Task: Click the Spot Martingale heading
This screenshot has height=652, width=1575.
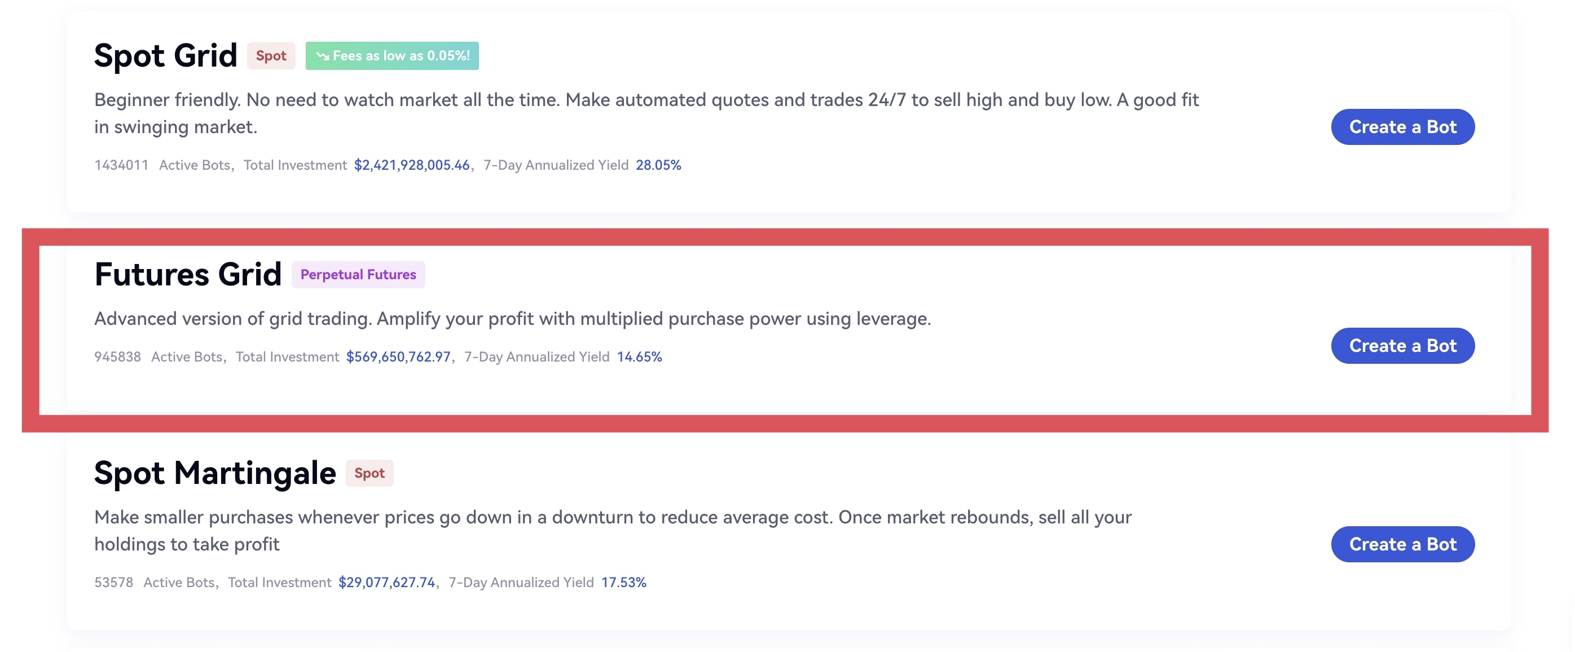Action: (x=214, y=473)
